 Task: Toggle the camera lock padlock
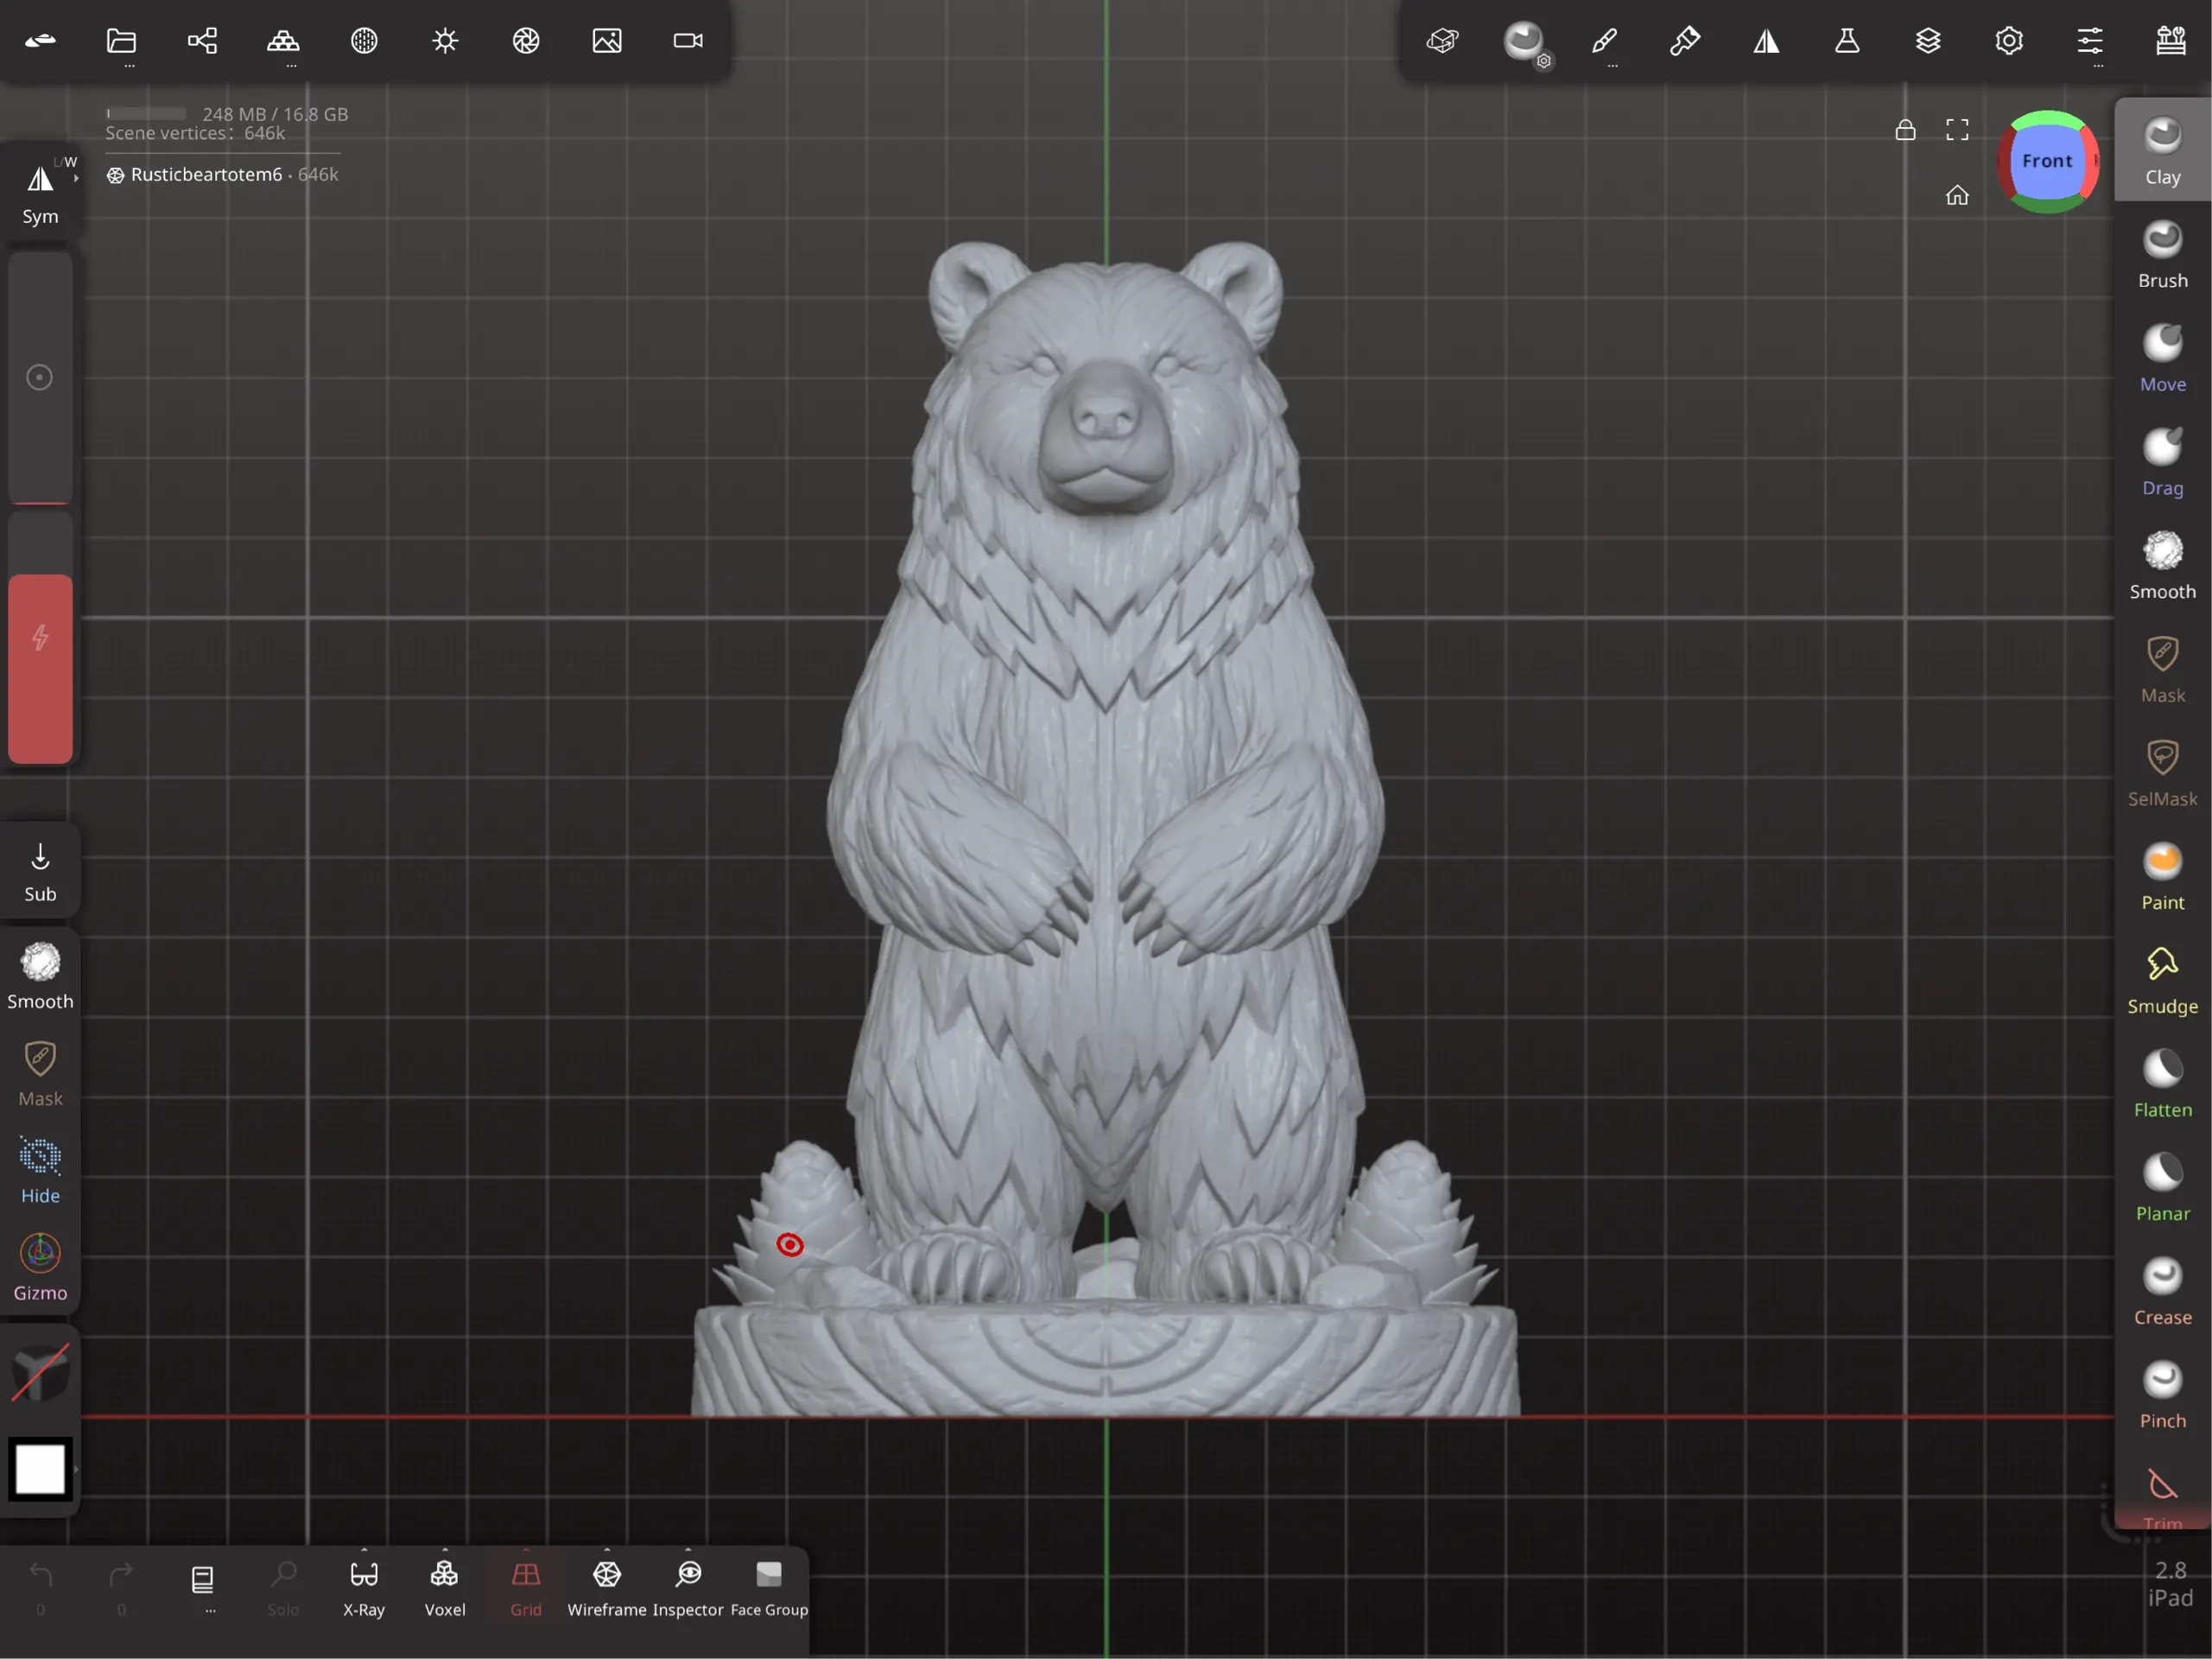click(1905, 130)
